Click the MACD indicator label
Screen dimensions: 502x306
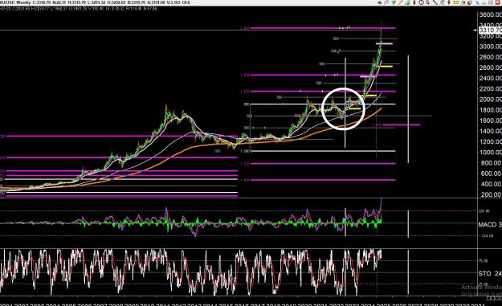click(490, 225)
